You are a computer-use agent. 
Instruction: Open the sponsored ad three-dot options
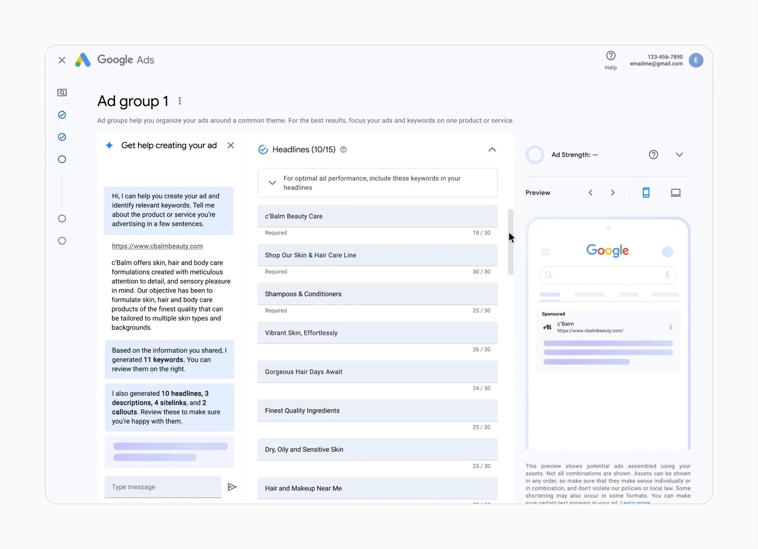pos(671,327)
